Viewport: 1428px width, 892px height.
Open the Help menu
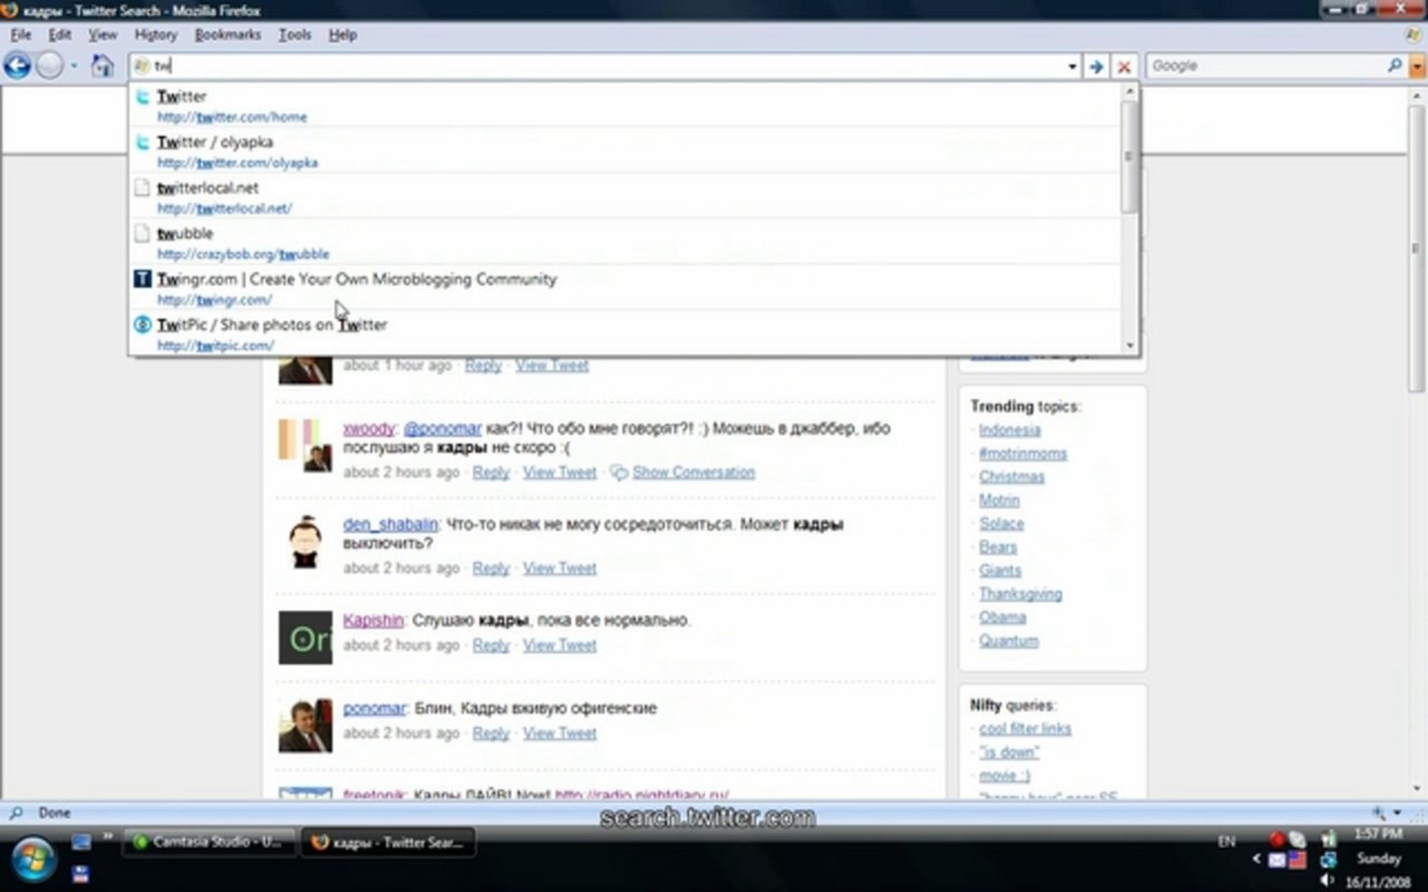tap(343, 35)
